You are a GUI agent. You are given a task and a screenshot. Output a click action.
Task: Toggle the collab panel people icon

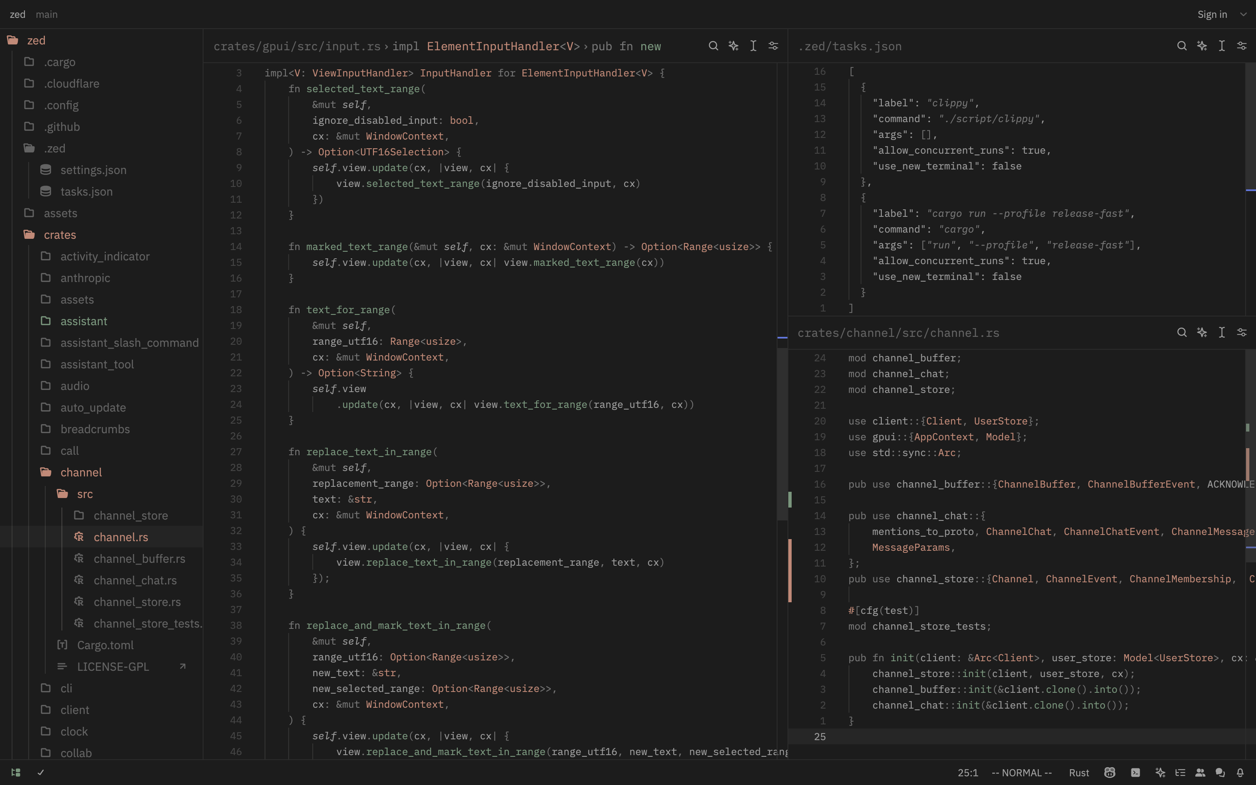coord(1200,773)
